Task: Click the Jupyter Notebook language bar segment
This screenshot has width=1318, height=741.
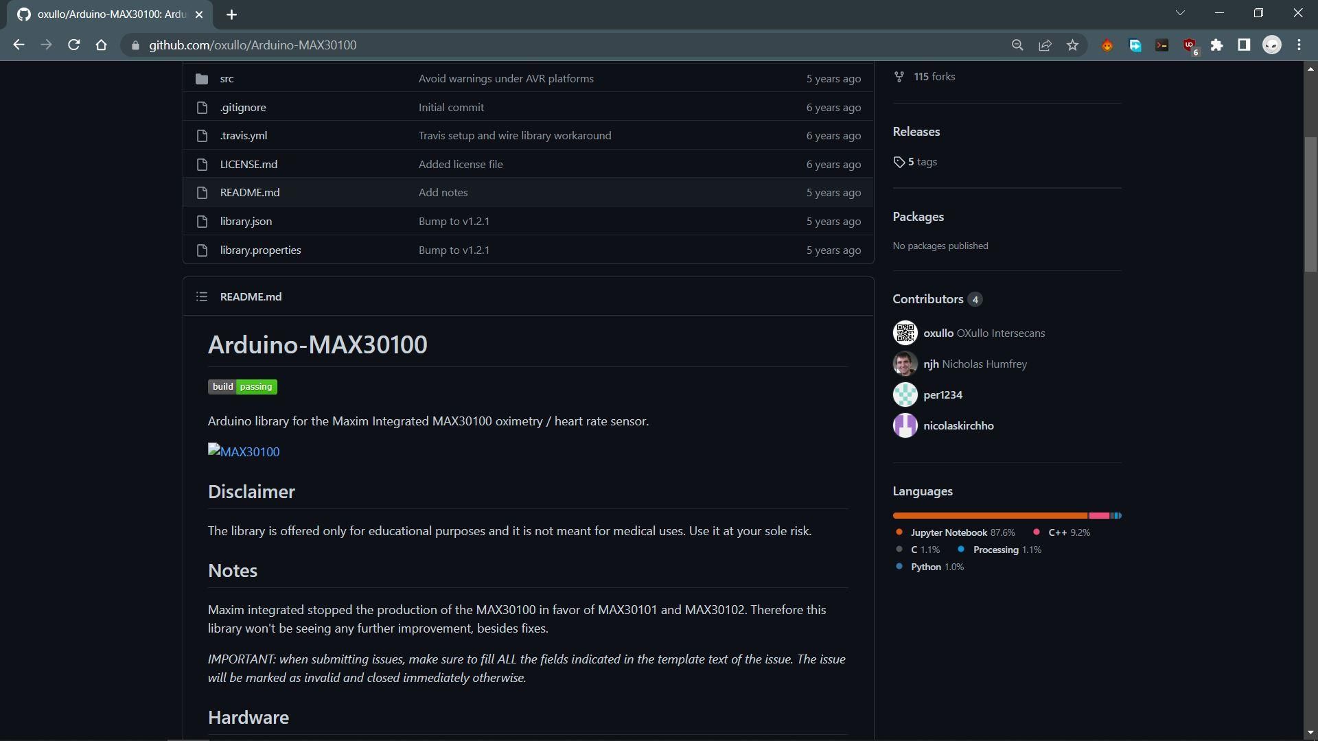Action: click(990, 515)
